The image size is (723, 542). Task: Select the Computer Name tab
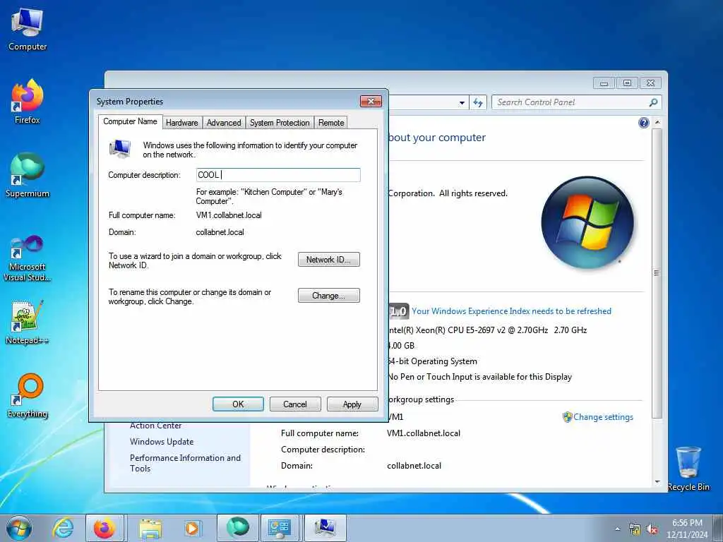130,121
